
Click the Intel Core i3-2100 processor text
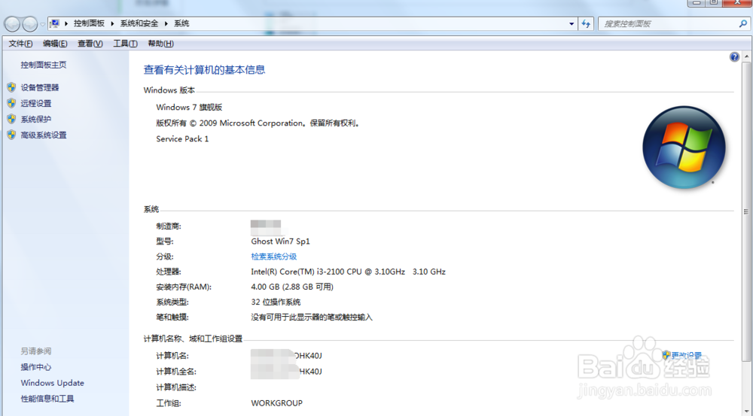[348, 272]
